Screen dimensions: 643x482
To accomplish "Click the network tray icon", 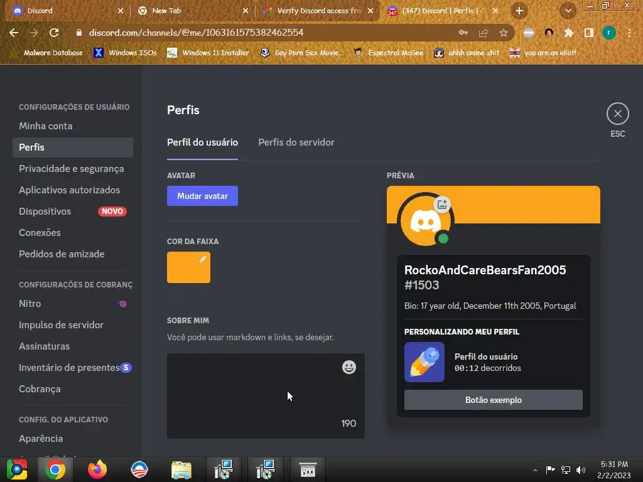I will coord(566,469).
